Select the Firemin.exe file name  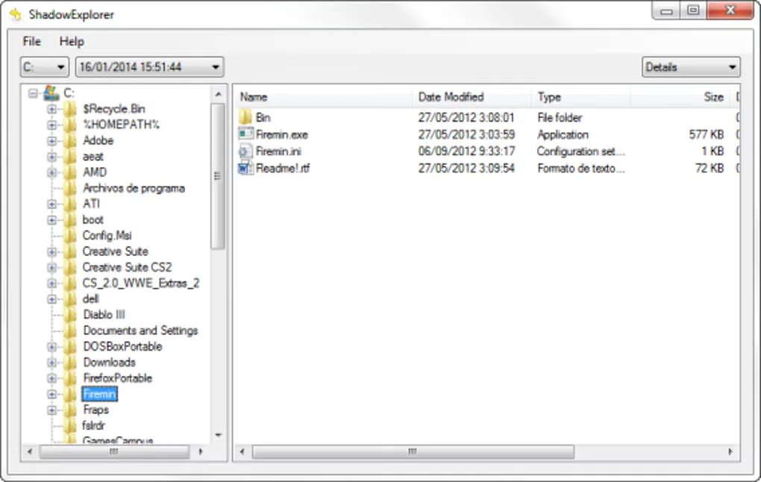click(x=282, y=134)
